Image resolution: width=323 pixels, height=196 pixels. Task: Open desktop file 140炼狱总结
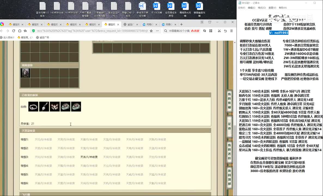[57, 8]
